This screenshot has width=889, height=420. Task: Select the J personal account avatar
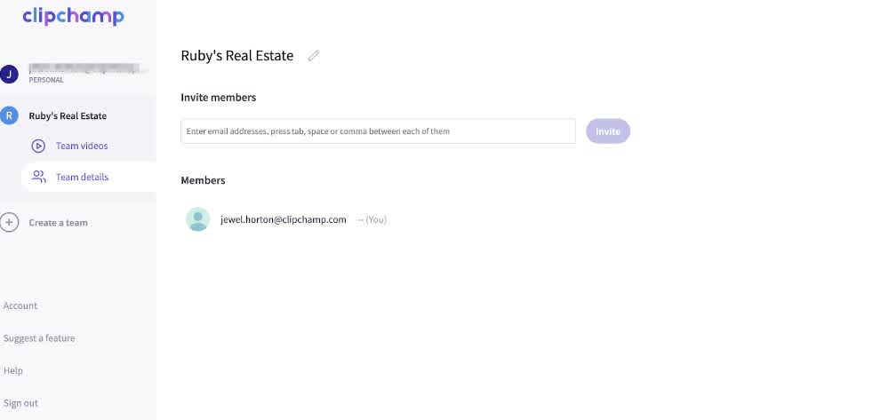click(x=9, y=75)
